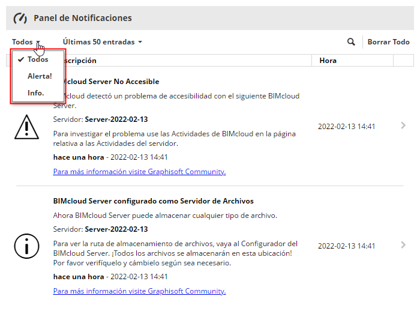Expand Últimas 50 entradas dropdown
The image size is (420, 311).
tap(103, 42)
